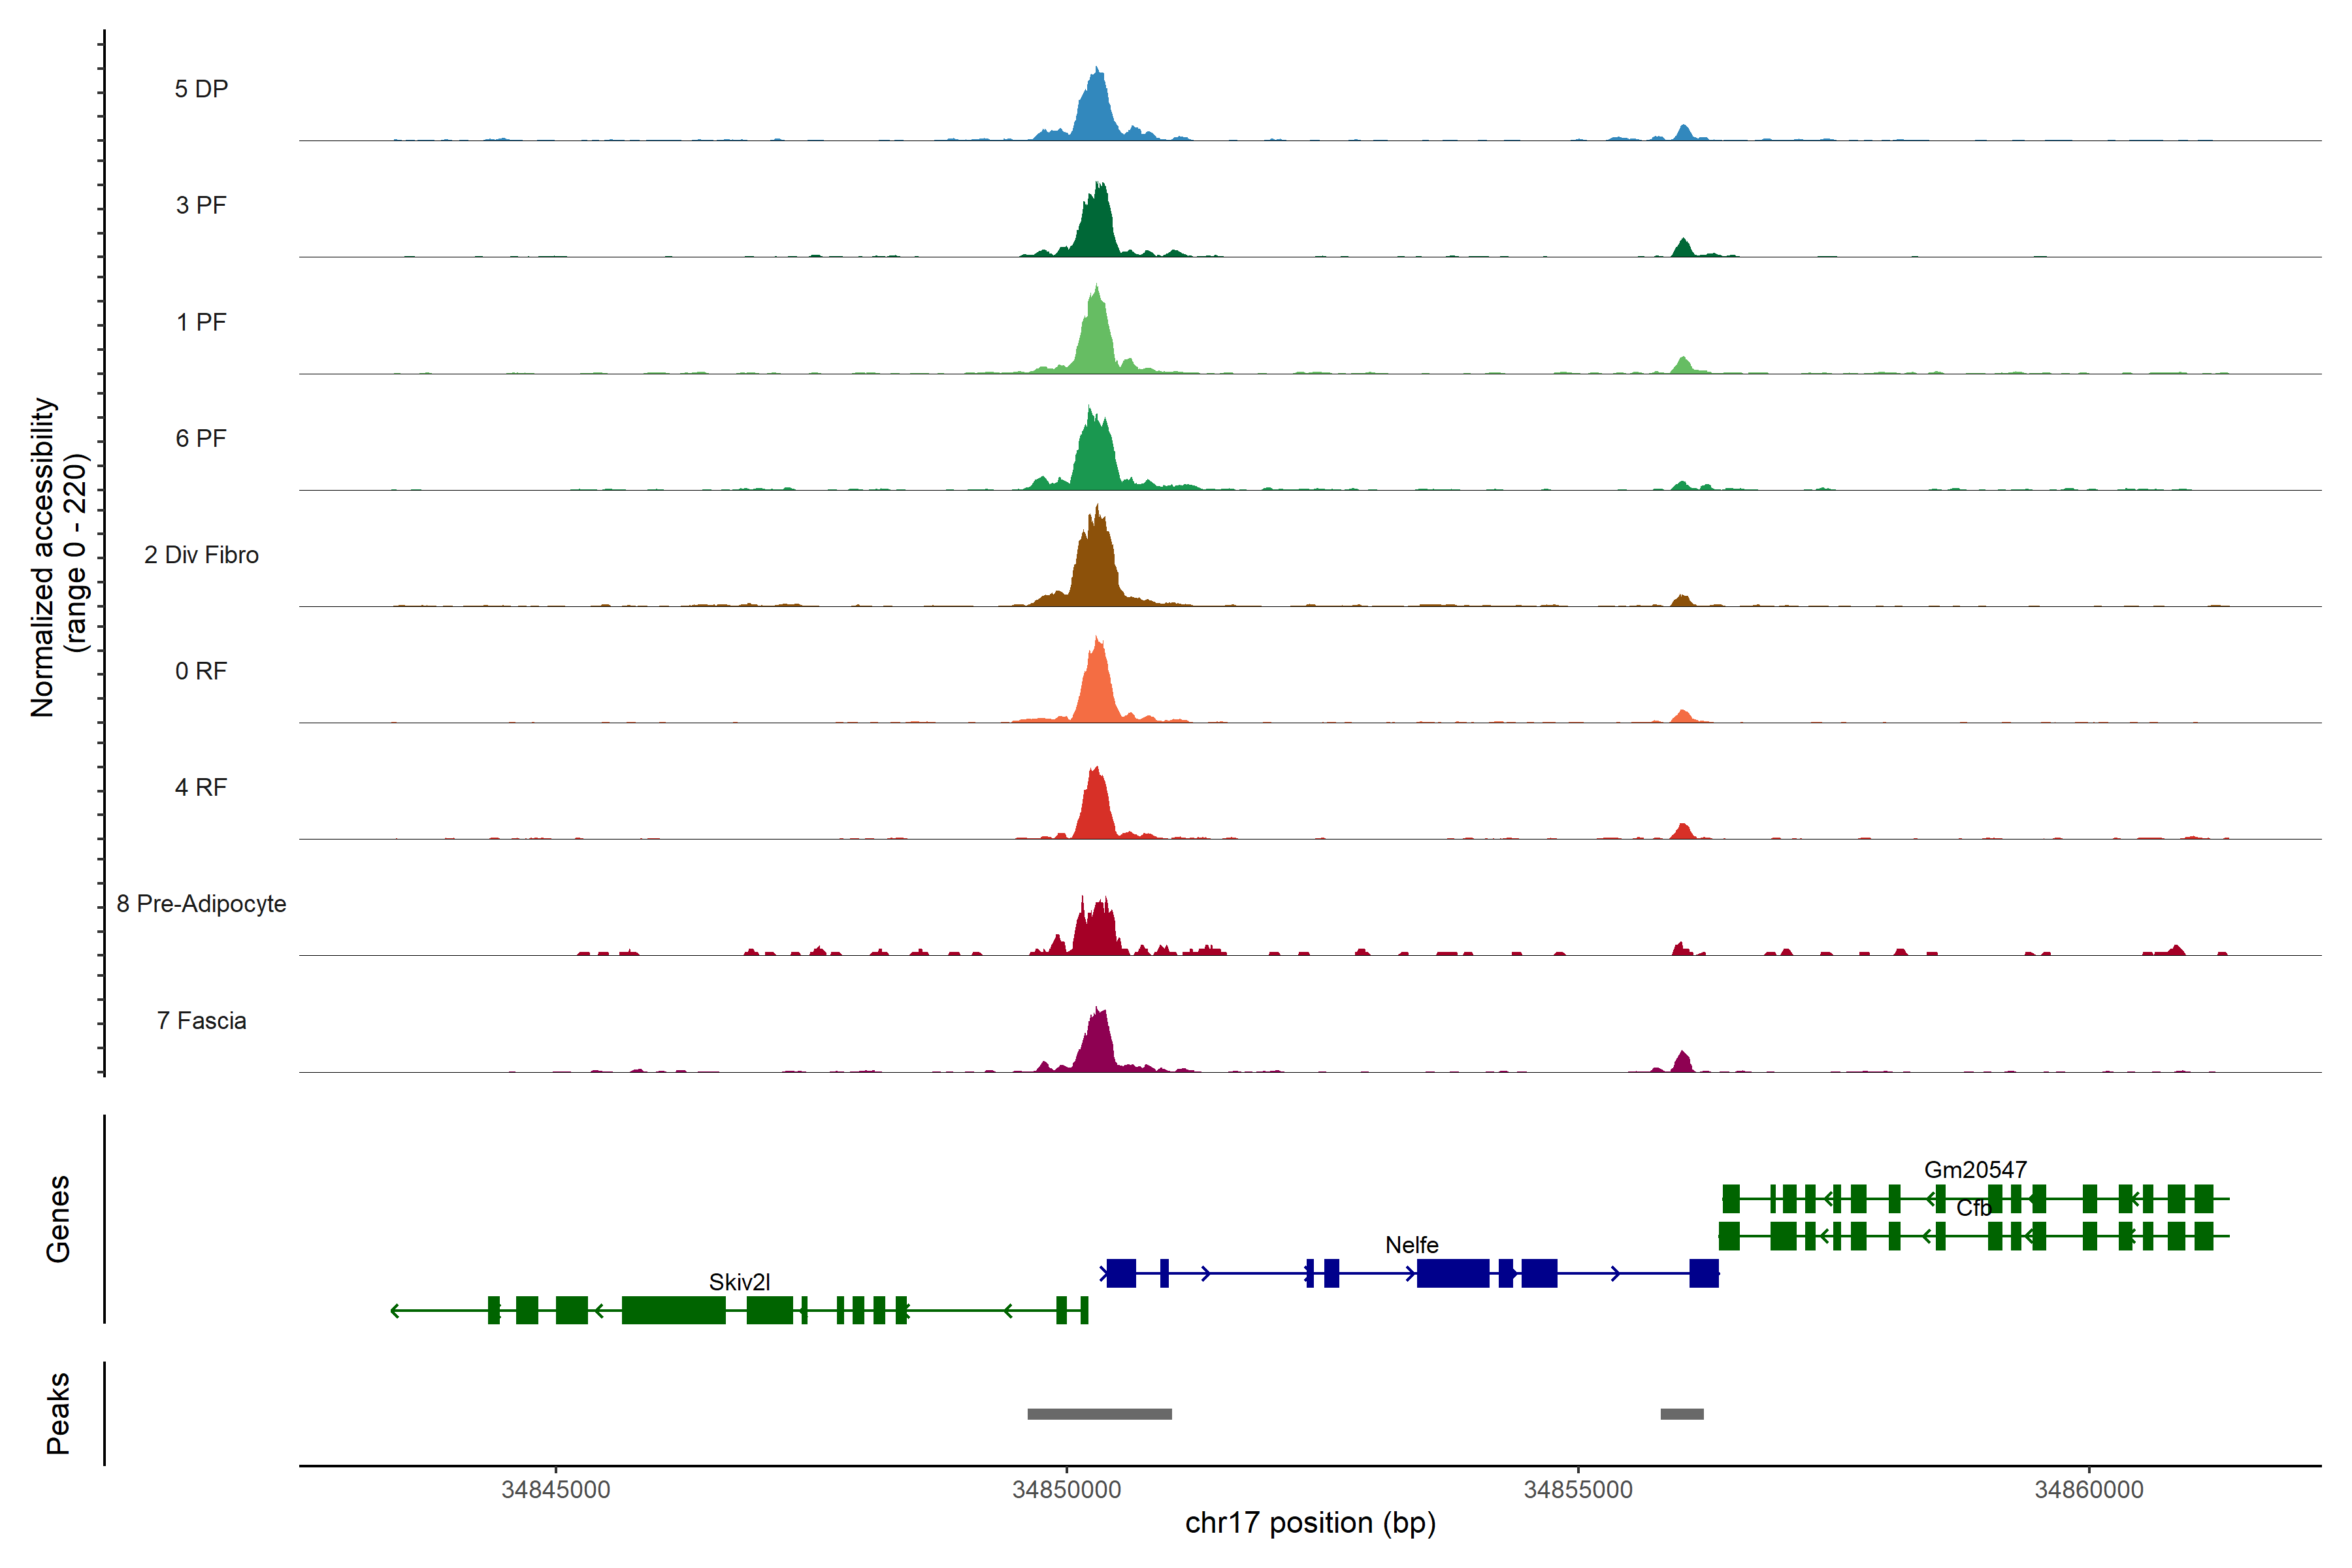Click the largest Nelfe blue exon block
The image size is (2352, 1568).
[x=1452, y=1273]
